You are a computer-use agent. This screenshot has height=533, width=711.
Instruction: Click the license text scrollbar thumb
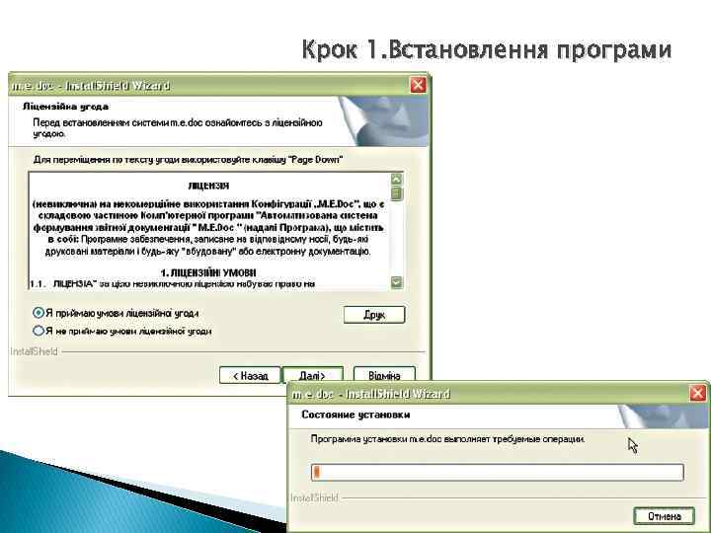(x=397, y=194)
